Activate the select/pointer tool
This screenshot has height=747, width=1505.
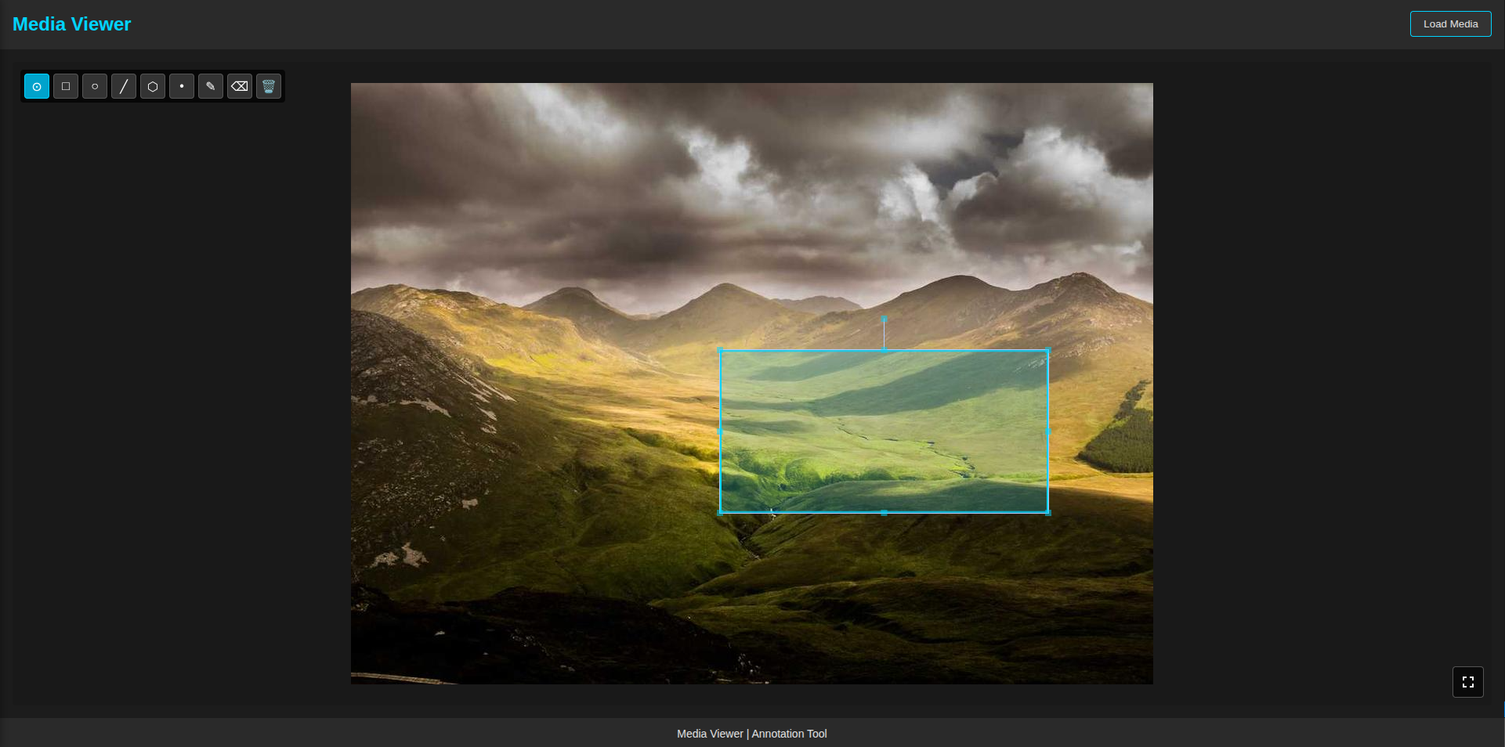(37, 86)
